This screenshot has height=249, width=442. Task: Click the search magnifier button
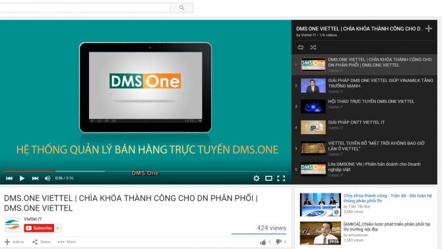182,8
